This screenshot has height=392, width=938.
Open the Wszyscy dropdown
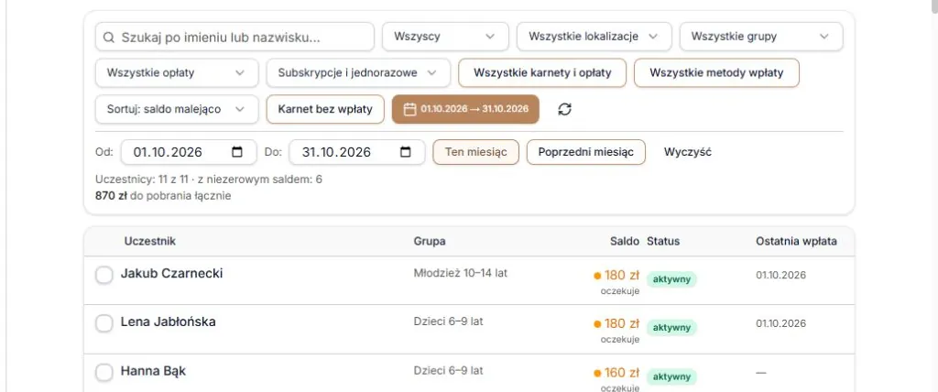pyautogui.click(x=445, y=37)
